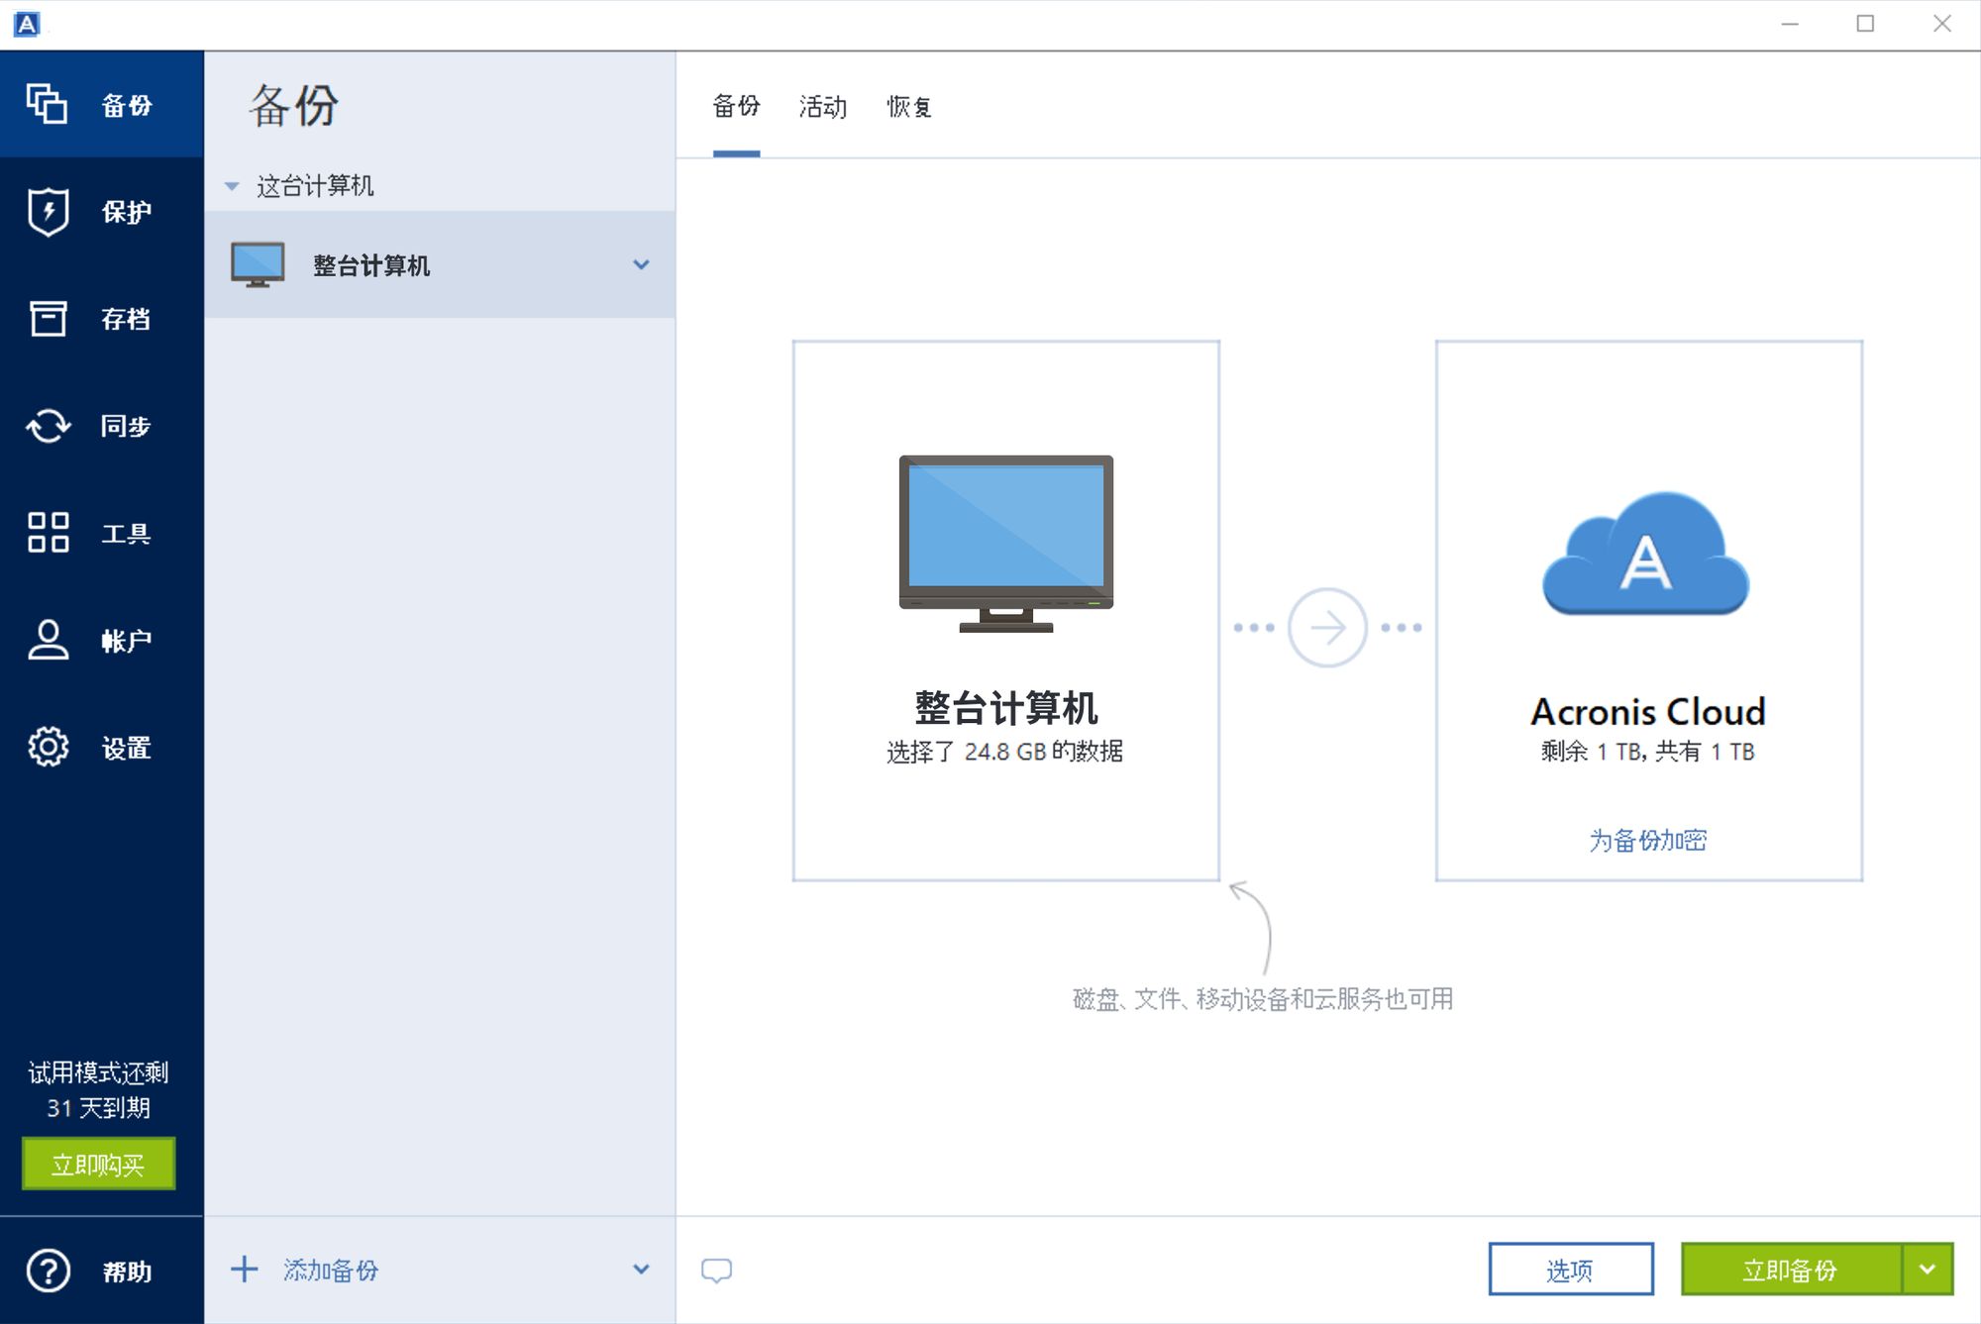Close the Acronis window

tap(1942, 24)
